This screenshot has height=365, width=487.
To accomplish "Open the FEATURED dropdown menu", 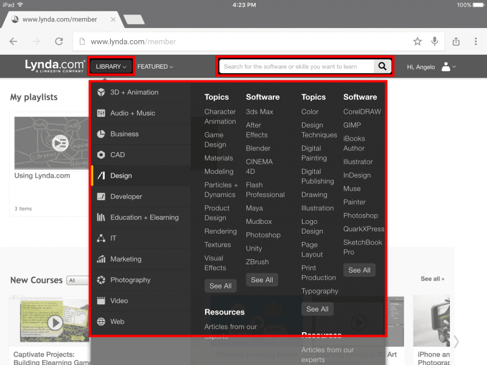I will pyautogui.click(x=155, y=66).
